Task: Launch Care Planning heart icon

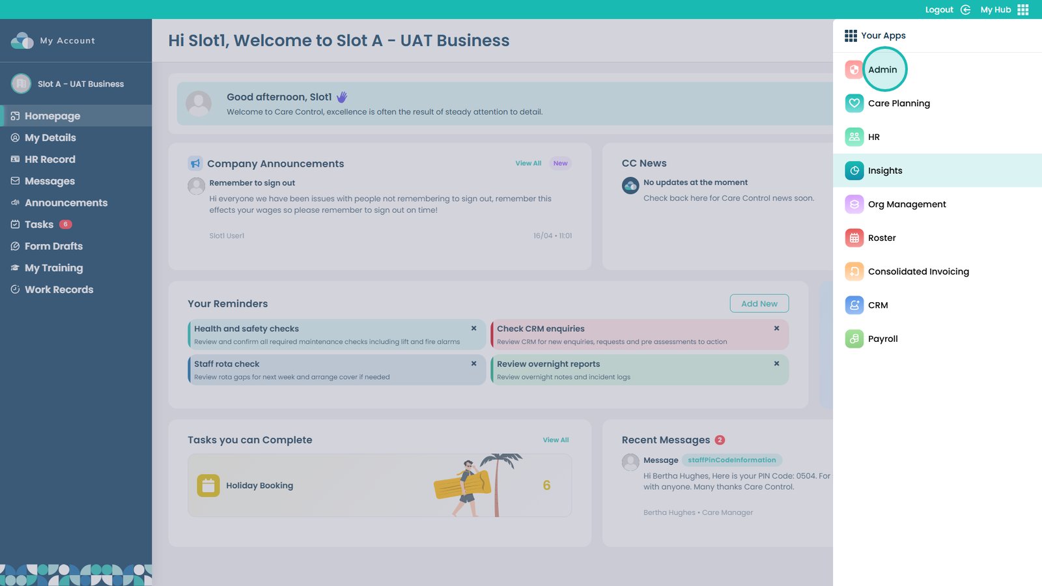Action: 854,104
